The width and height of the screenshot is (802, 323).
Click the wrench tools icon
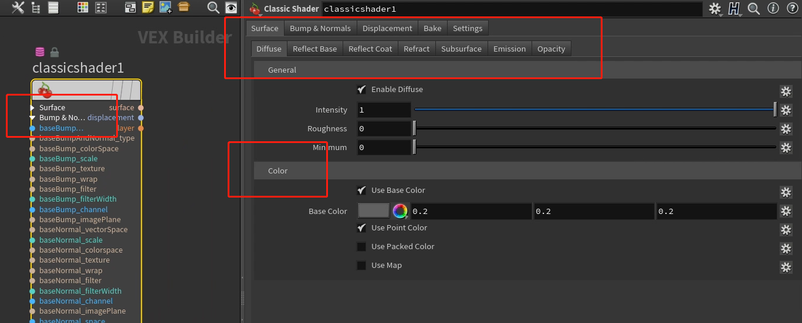pyautogui.click(x=18, y=8)
